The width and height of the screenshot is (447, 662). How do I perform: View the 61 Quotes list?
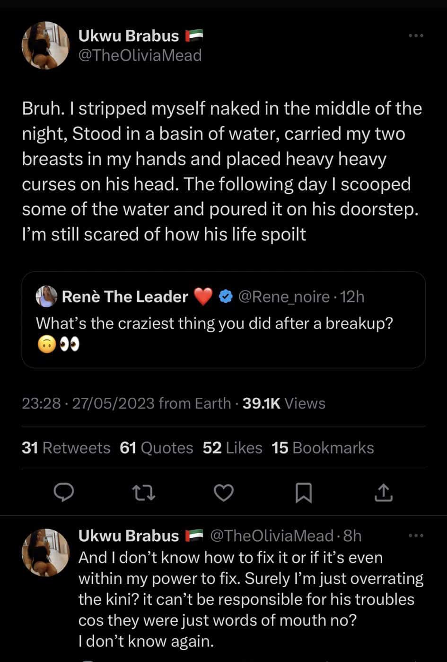(x=156, y=448)
